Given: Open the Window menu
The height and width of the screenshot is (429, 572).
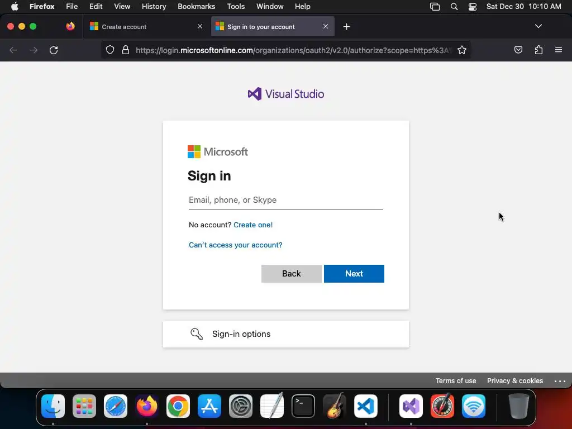Looking at the screenshot, I should (x=270, y=7).
